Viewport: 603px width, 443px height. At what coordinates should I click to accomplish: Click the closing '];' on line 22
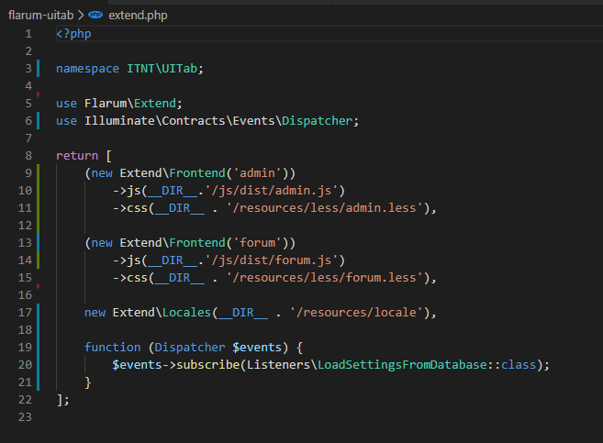pos(62,400)
